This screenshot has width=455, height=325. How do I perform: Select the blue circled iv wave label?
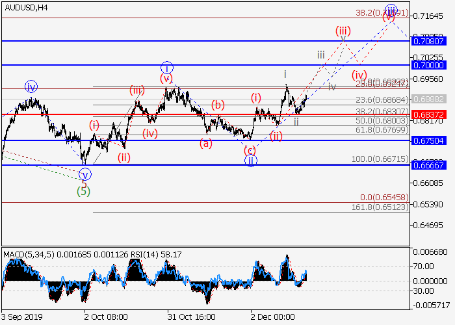pos(31,86)
